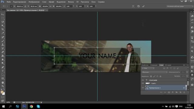Click the X position input field

(x=20, y=6)
